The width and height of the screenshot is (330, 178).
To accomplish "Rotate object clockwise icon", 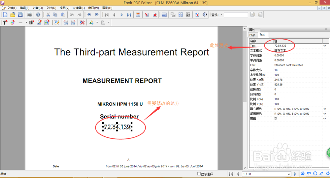I will 73,22.
